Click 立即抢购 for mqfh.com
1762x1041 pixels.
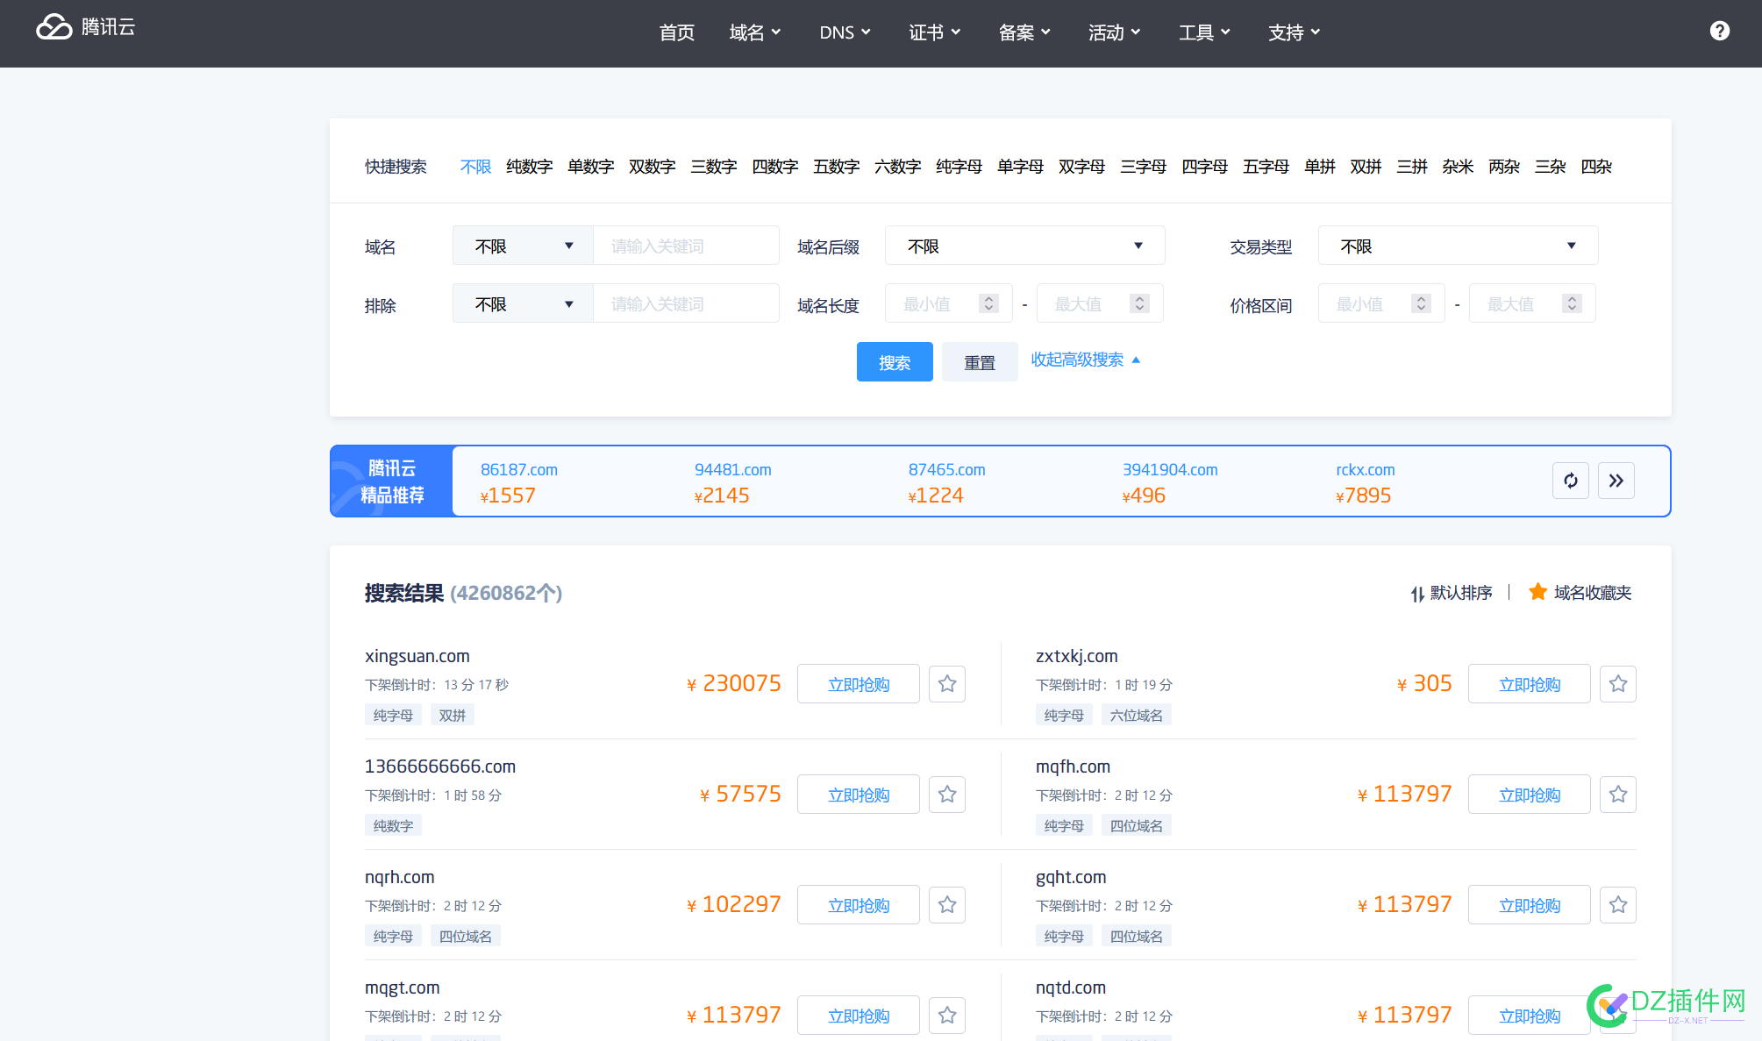1530,795
